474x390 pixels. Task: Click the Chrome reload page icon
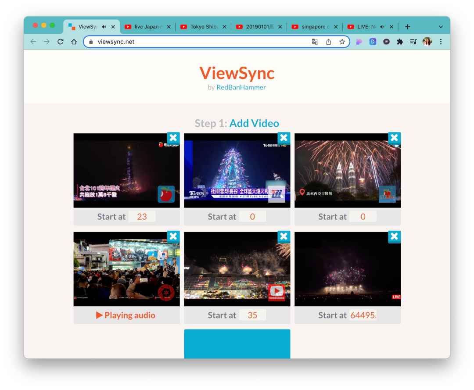[61, 42]
